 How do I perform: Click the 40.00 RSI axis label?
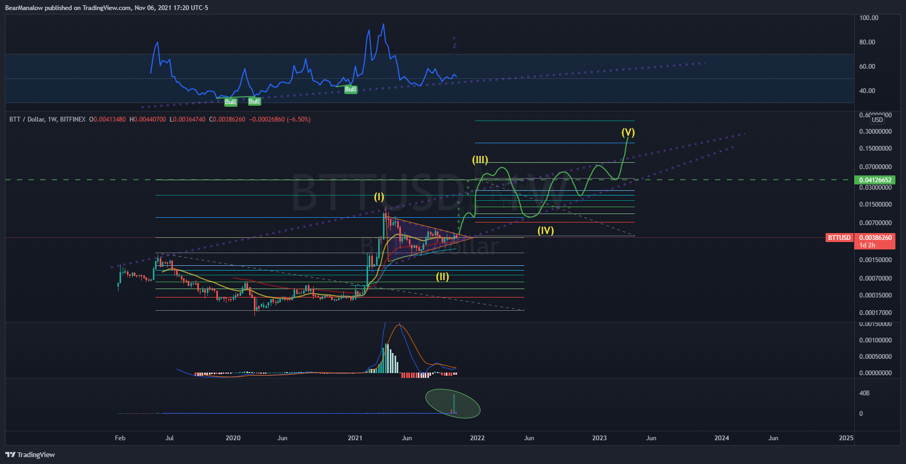[x=867, y=91]
